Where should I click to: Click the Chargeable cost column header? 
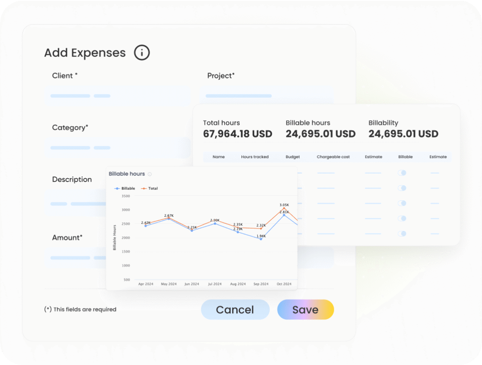pos(333,157)
